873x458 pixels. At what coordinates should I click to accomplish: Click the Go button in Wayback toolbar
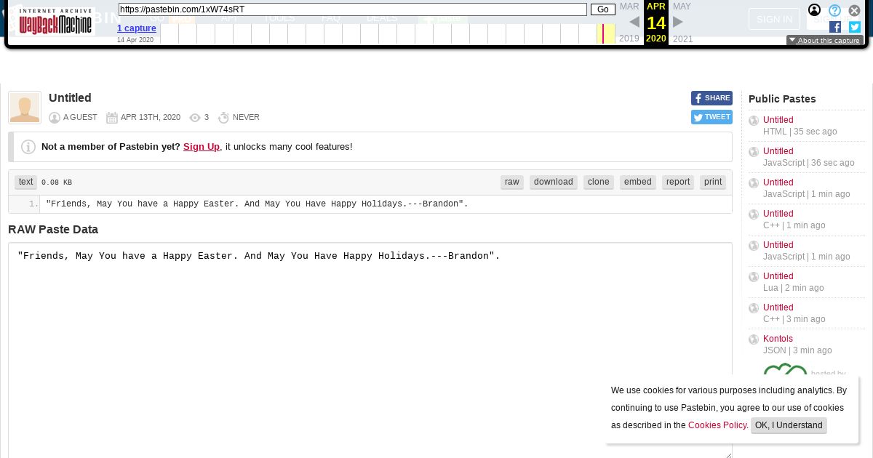[603, 9]
